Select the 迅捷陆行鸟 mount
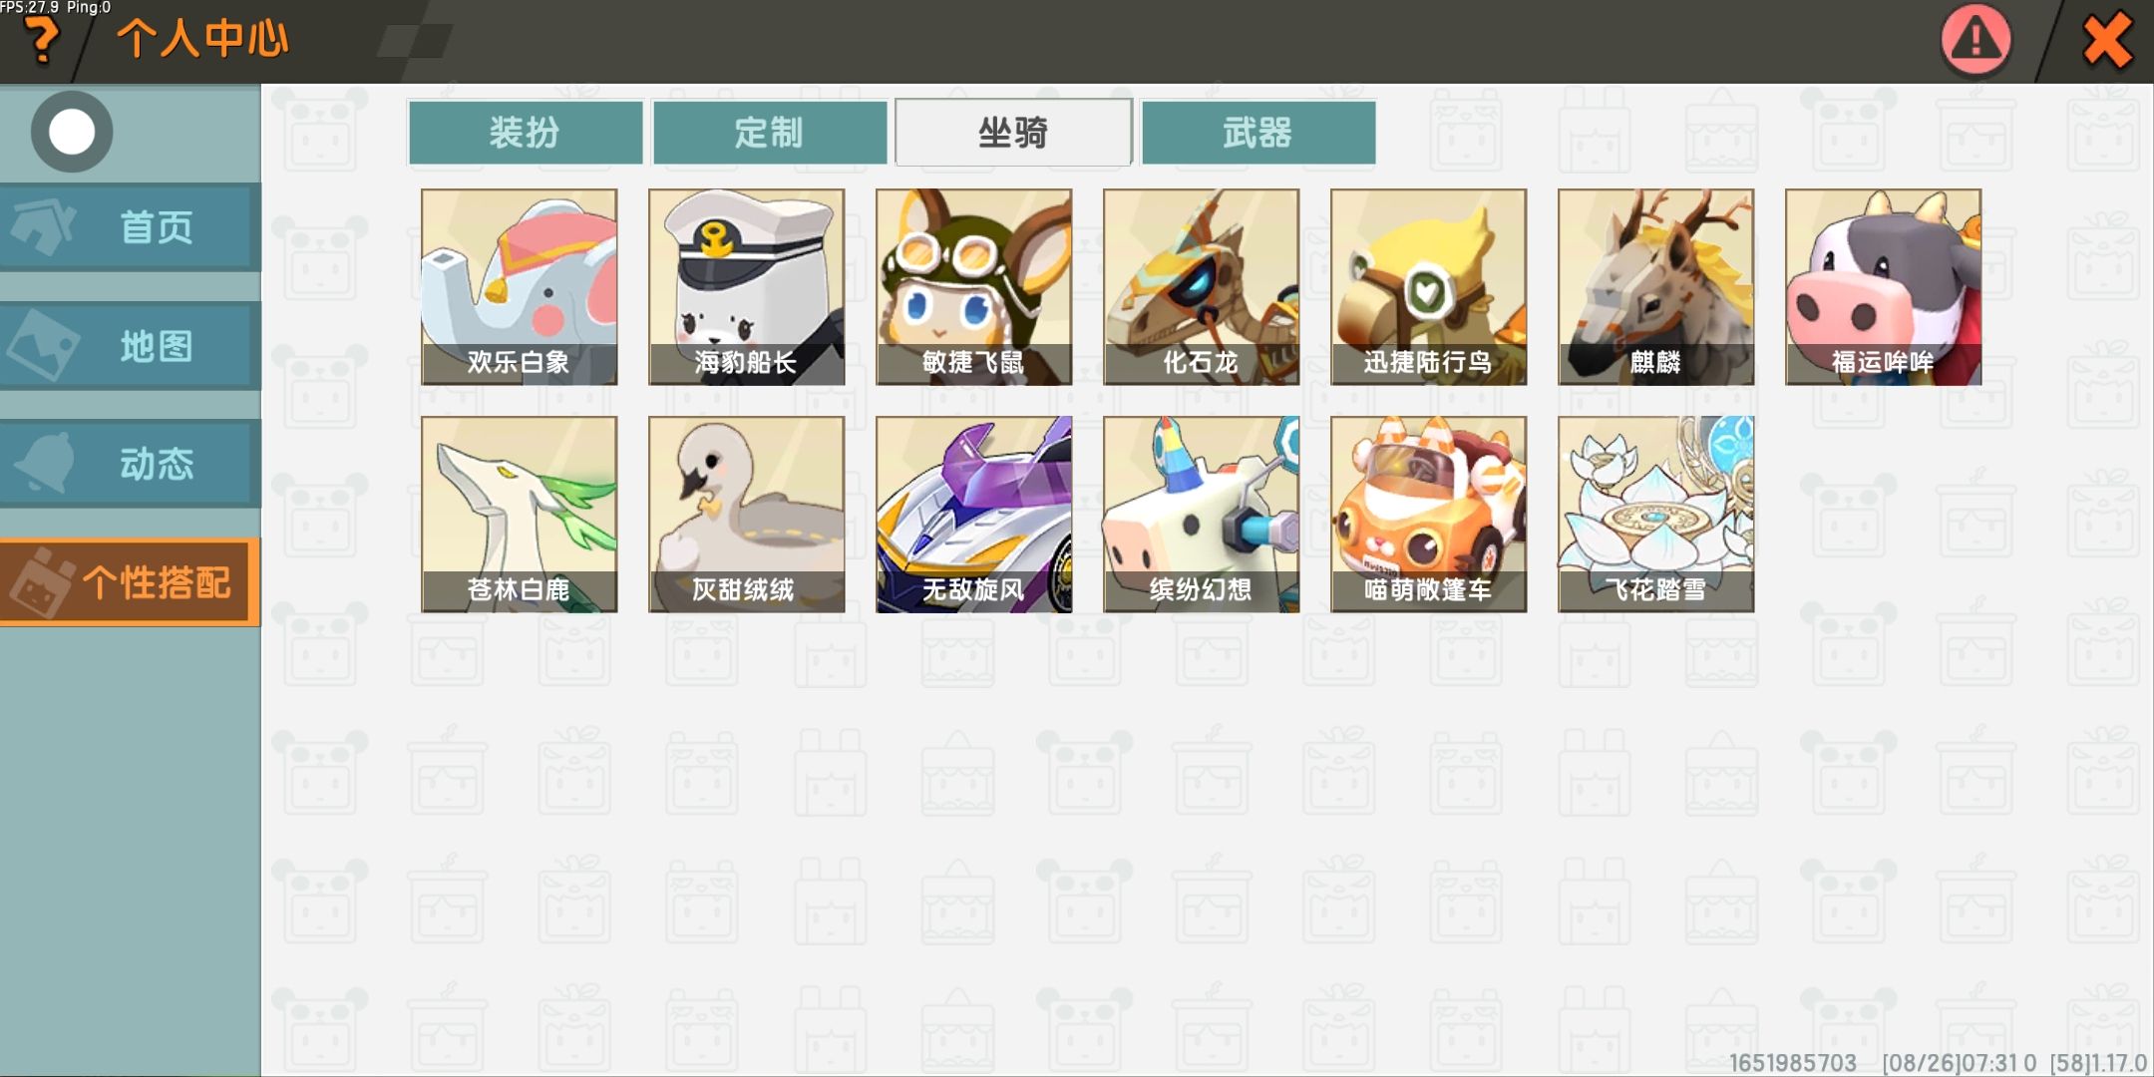Image resolution: width=2154 pixels, height=1077 pixels. click(1429, 287)
